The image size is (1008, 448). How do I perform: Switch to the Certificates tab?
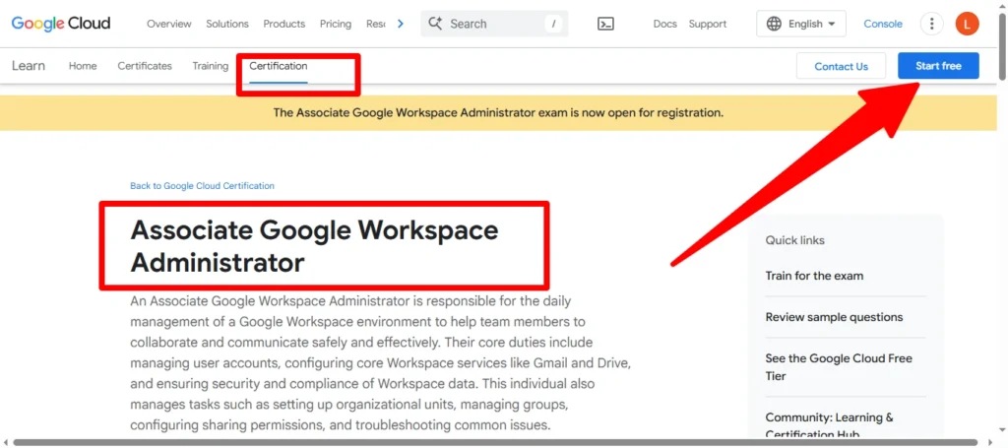tap(145, 66)
